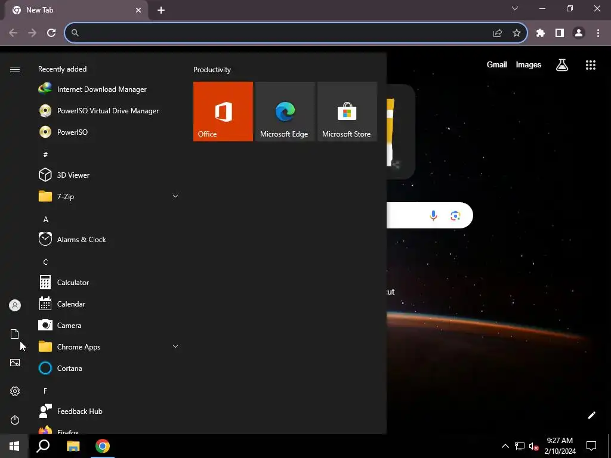The width and height of the screenshot is (611, 458).
Task: Click the Chrome taskbar icon
Action: coord(103,446)
